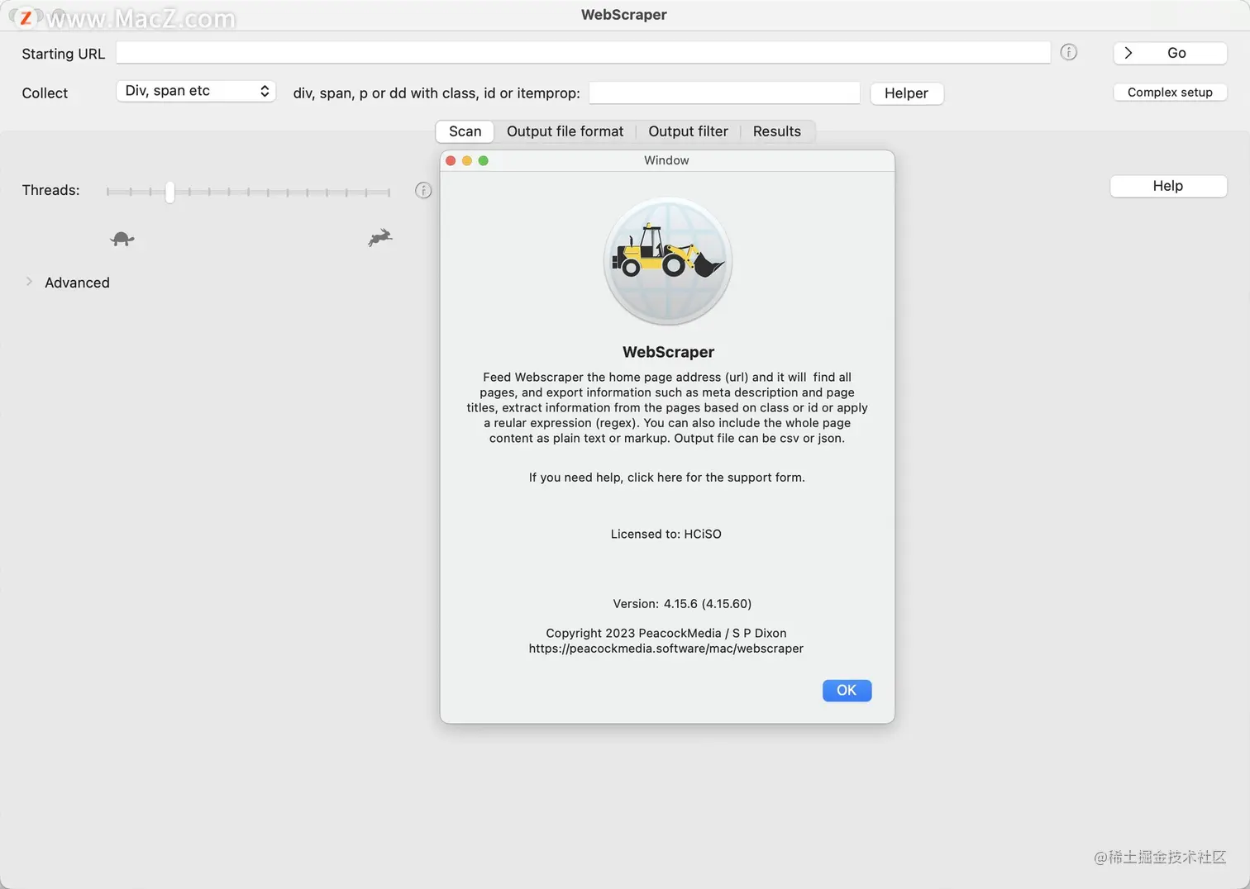Dismiss the About dialog with OK
The width and height of the screenshot is (1250, 889).
point(847,691)
